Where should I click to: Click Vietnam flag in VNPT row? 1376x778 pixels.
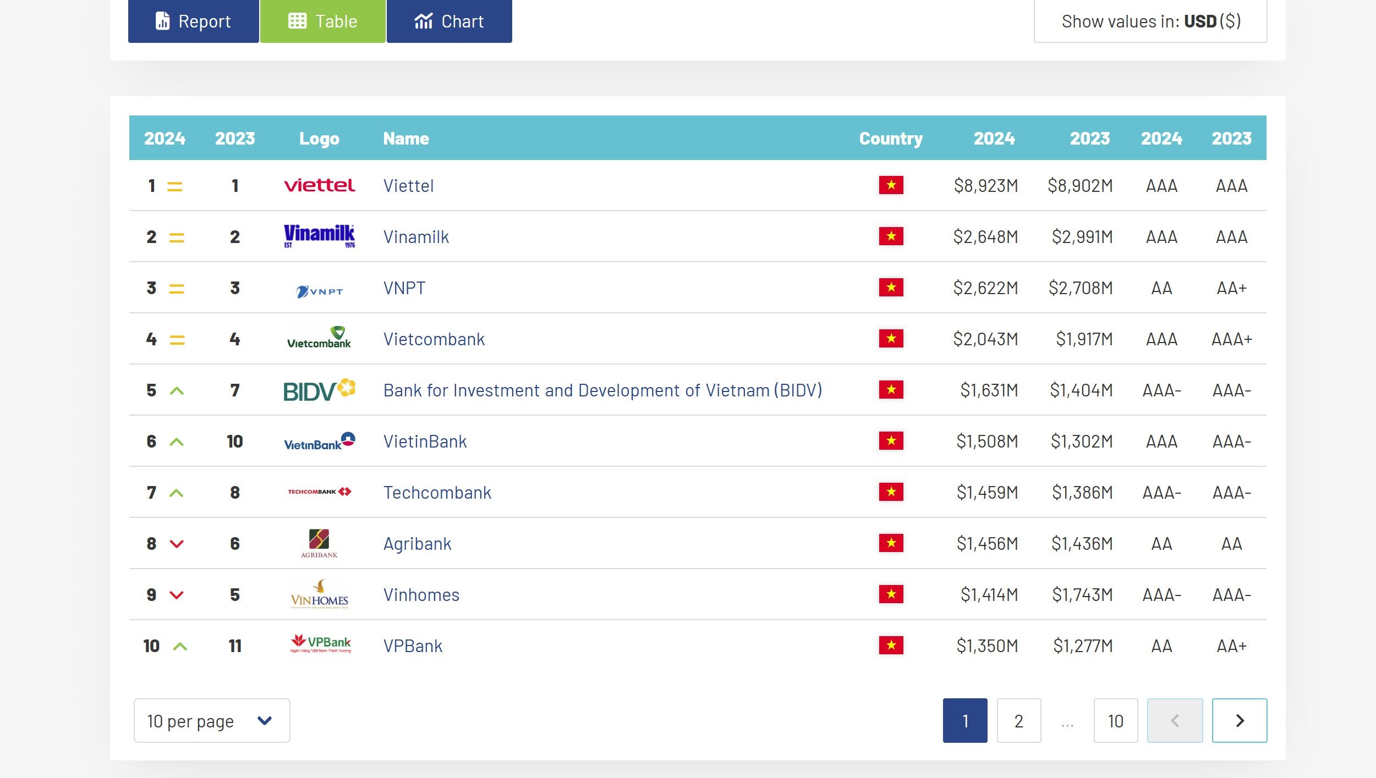pyautogui.click(x=891, y=288)
